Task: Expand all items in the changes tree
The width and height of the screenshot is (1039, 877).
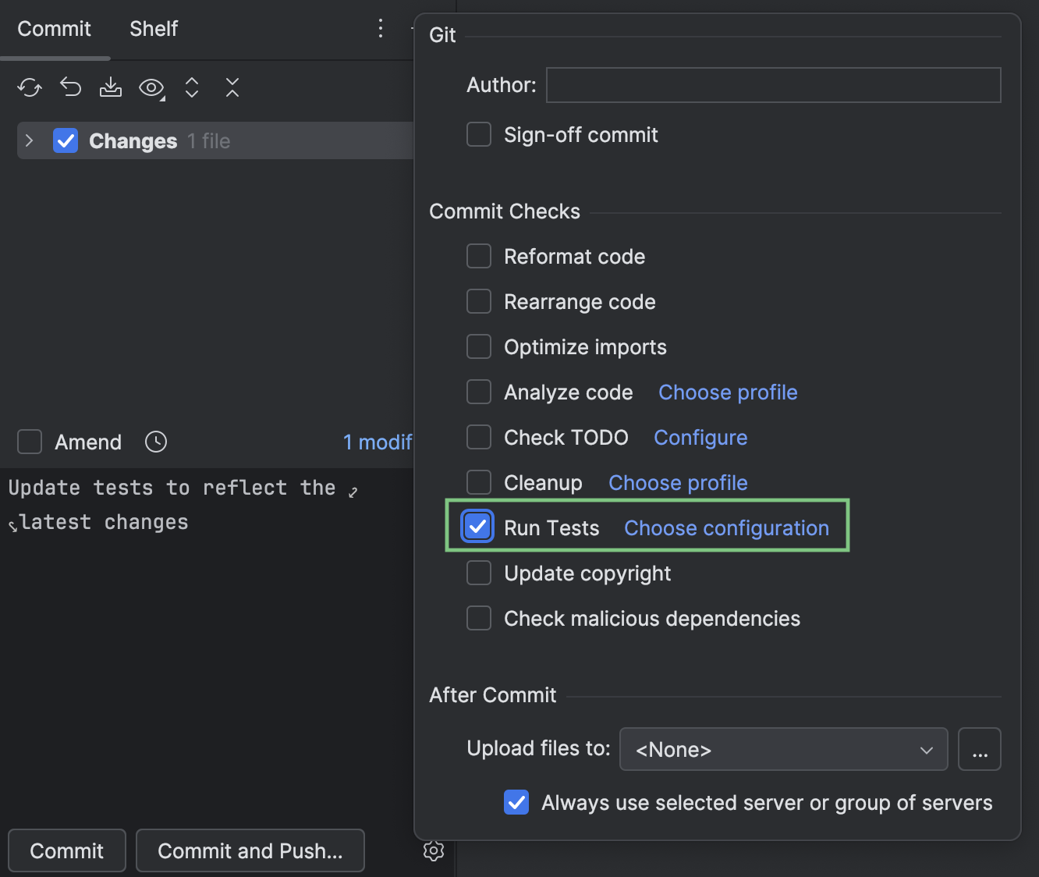Action: 191,87
